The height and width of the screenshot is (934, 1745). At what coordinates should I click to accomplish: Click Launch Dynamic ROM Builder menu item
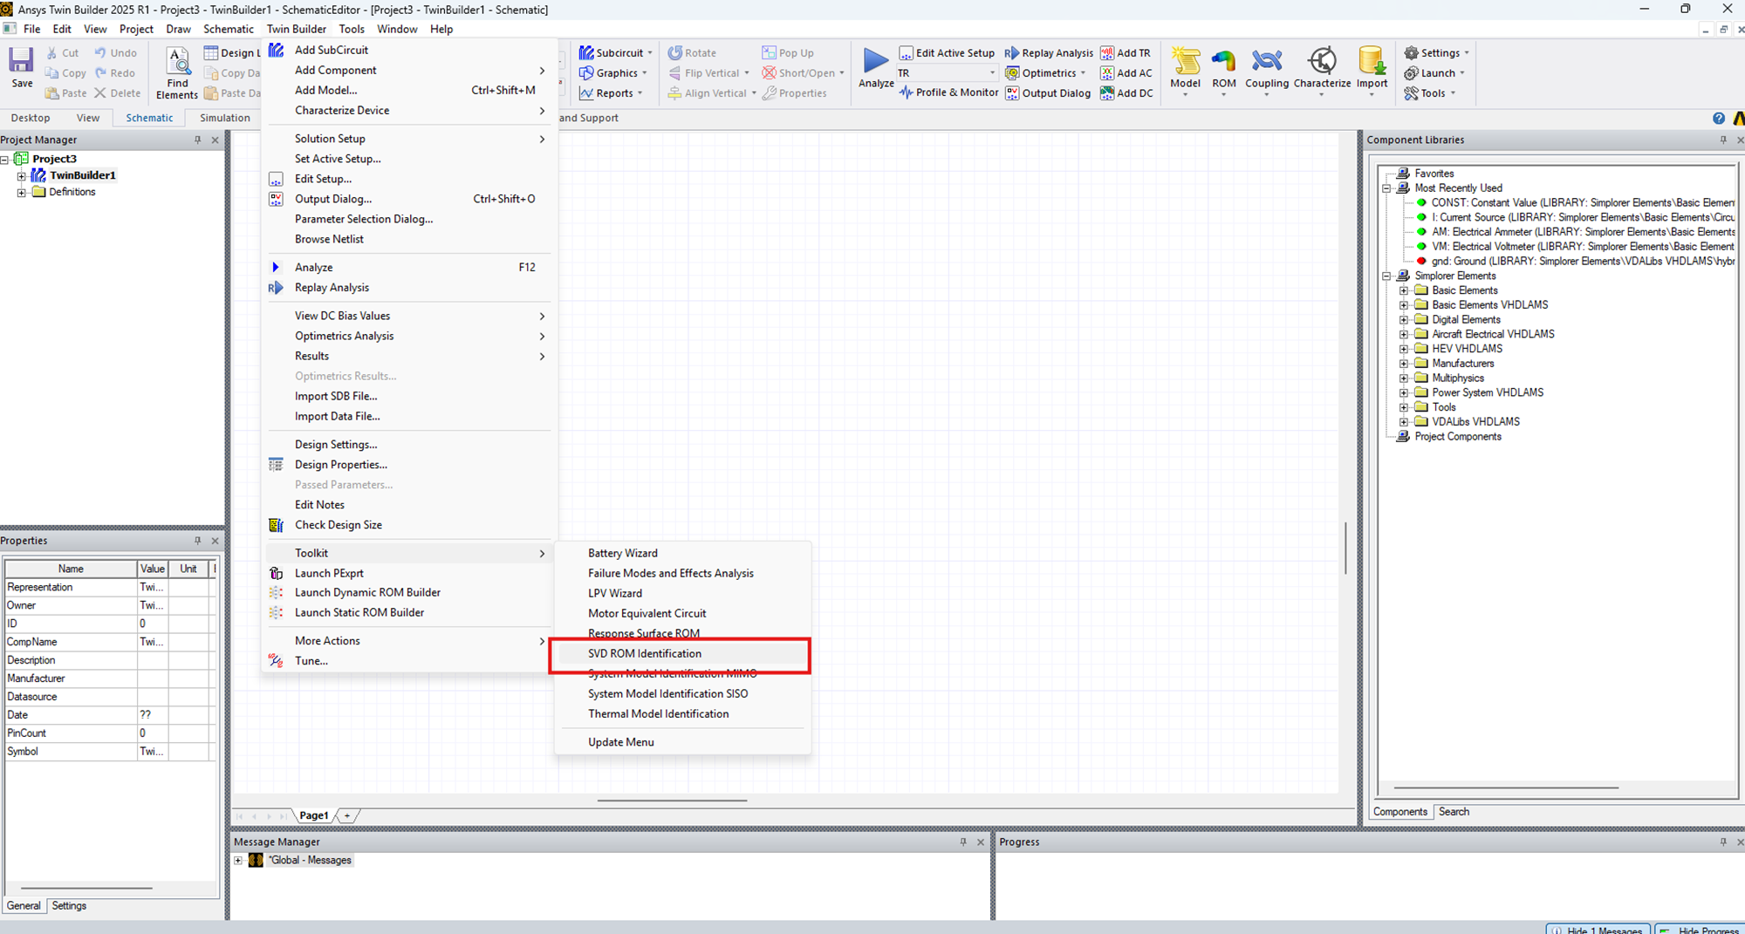(408, 593)
